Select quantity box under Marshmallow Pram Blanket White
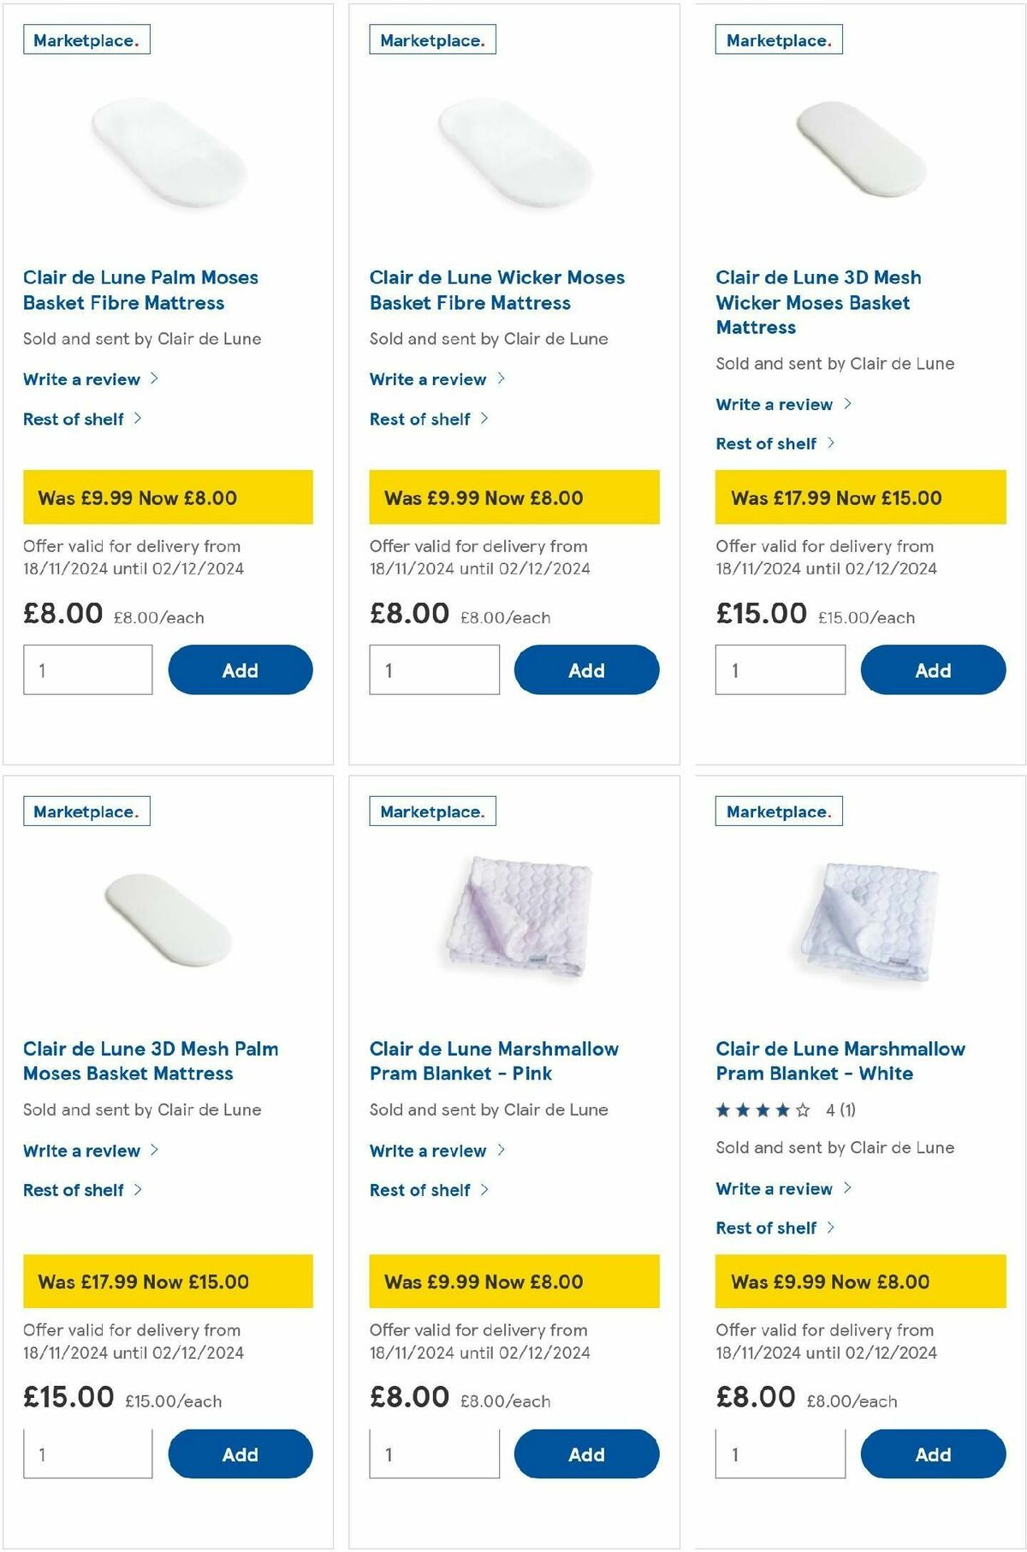This screenshot has height=1552, width=1027. [x=780, y=1454]
